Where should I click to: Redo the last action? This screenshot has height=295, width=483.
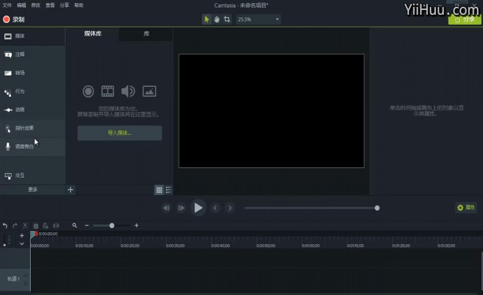coord(15,226)
